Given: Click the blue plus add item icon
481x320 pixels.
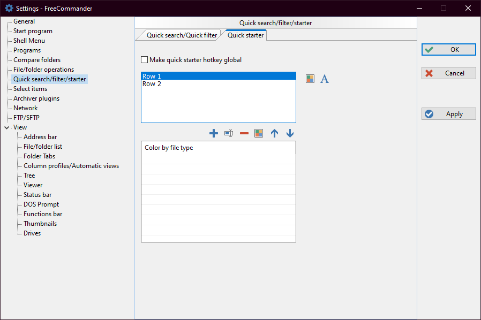Looking at the screenshot, I should 213,133.
